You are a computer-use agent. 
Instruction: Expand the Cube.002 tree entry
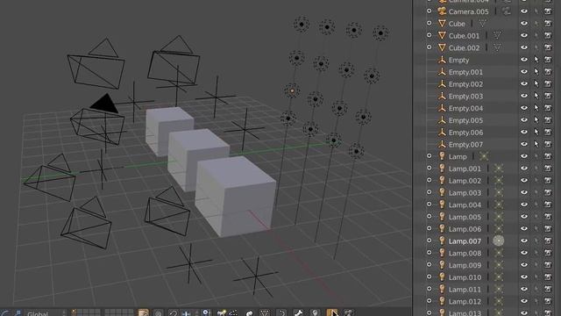429,47
